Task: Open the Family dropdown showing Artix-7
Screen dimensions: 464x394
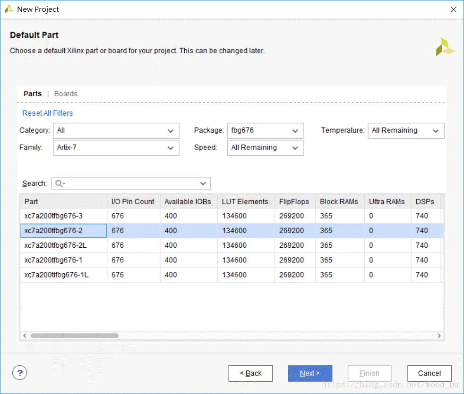Action: point(116,148)
